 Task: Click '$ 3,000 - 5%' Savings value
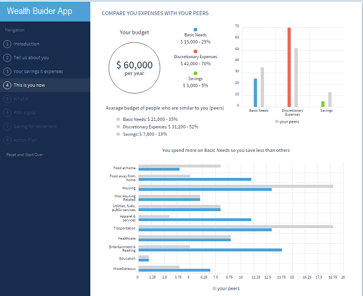[x=195, y=85]
